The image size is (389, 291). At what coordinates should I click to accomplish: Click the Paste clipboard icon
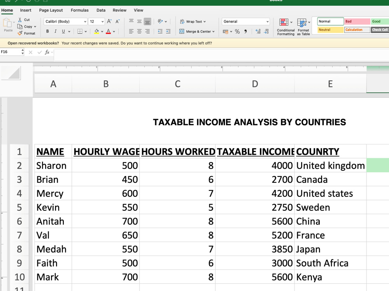click(x=7, y=23)
